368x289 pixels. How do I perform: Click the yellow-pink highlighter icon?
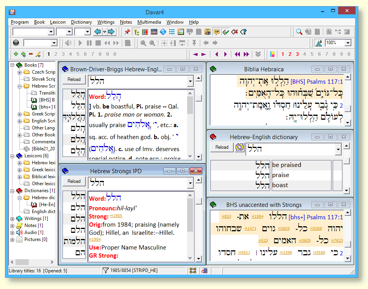pyautogui.click(x=272, y=54)
